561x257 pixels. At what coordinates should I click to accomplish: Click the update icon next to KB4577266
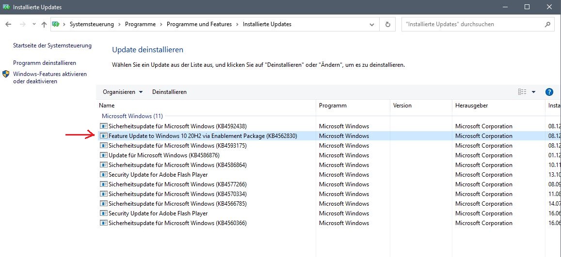click(x=103, y=184)
